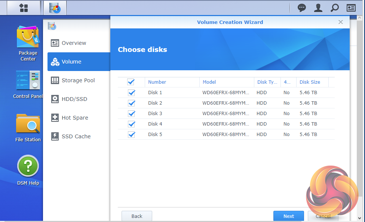
Task: Uncheck the Disk 1 checkbox
Action: [x=131, y=93]
